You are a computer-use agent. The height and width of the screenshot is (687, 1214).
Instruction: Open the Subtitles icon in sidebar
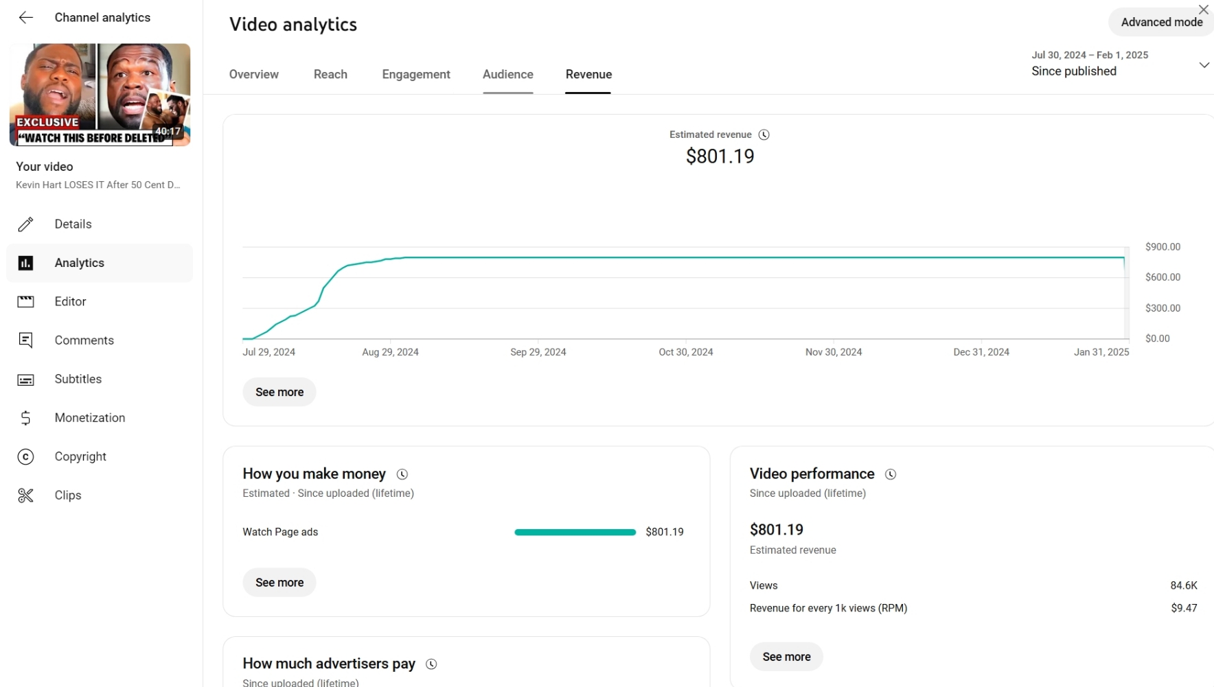[25, 380]
